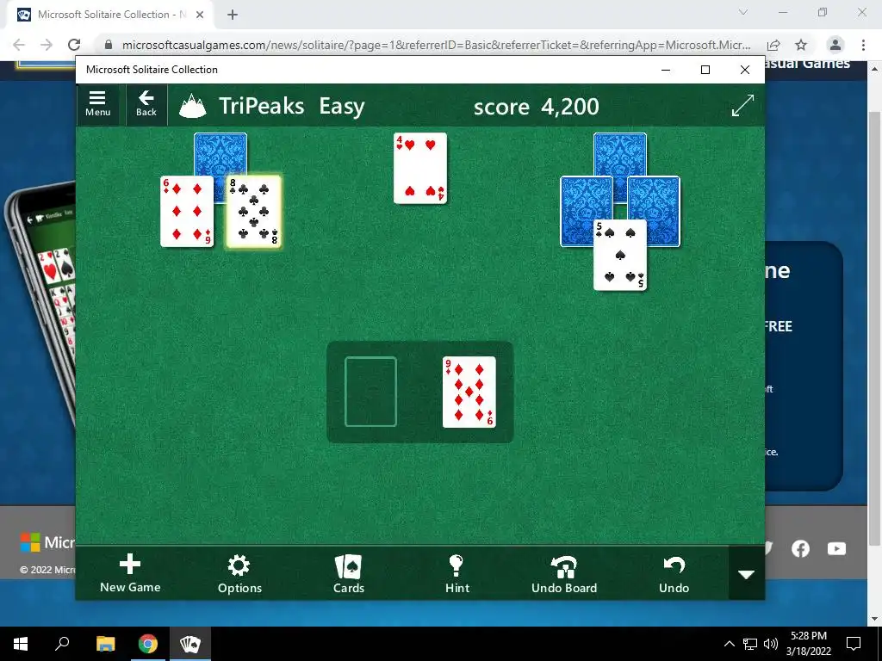Switch to Chrome in taskbar
Viewport: 882px width, 661px height.
click(x=147, y=644)
